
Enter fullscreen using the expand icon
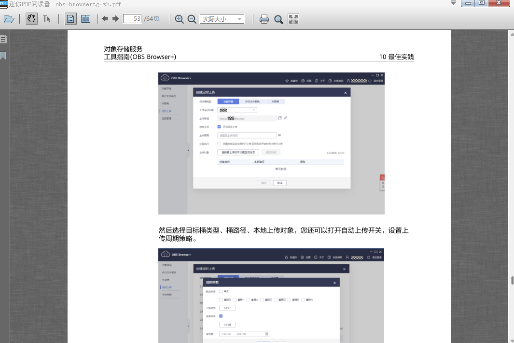click(293, 19)
